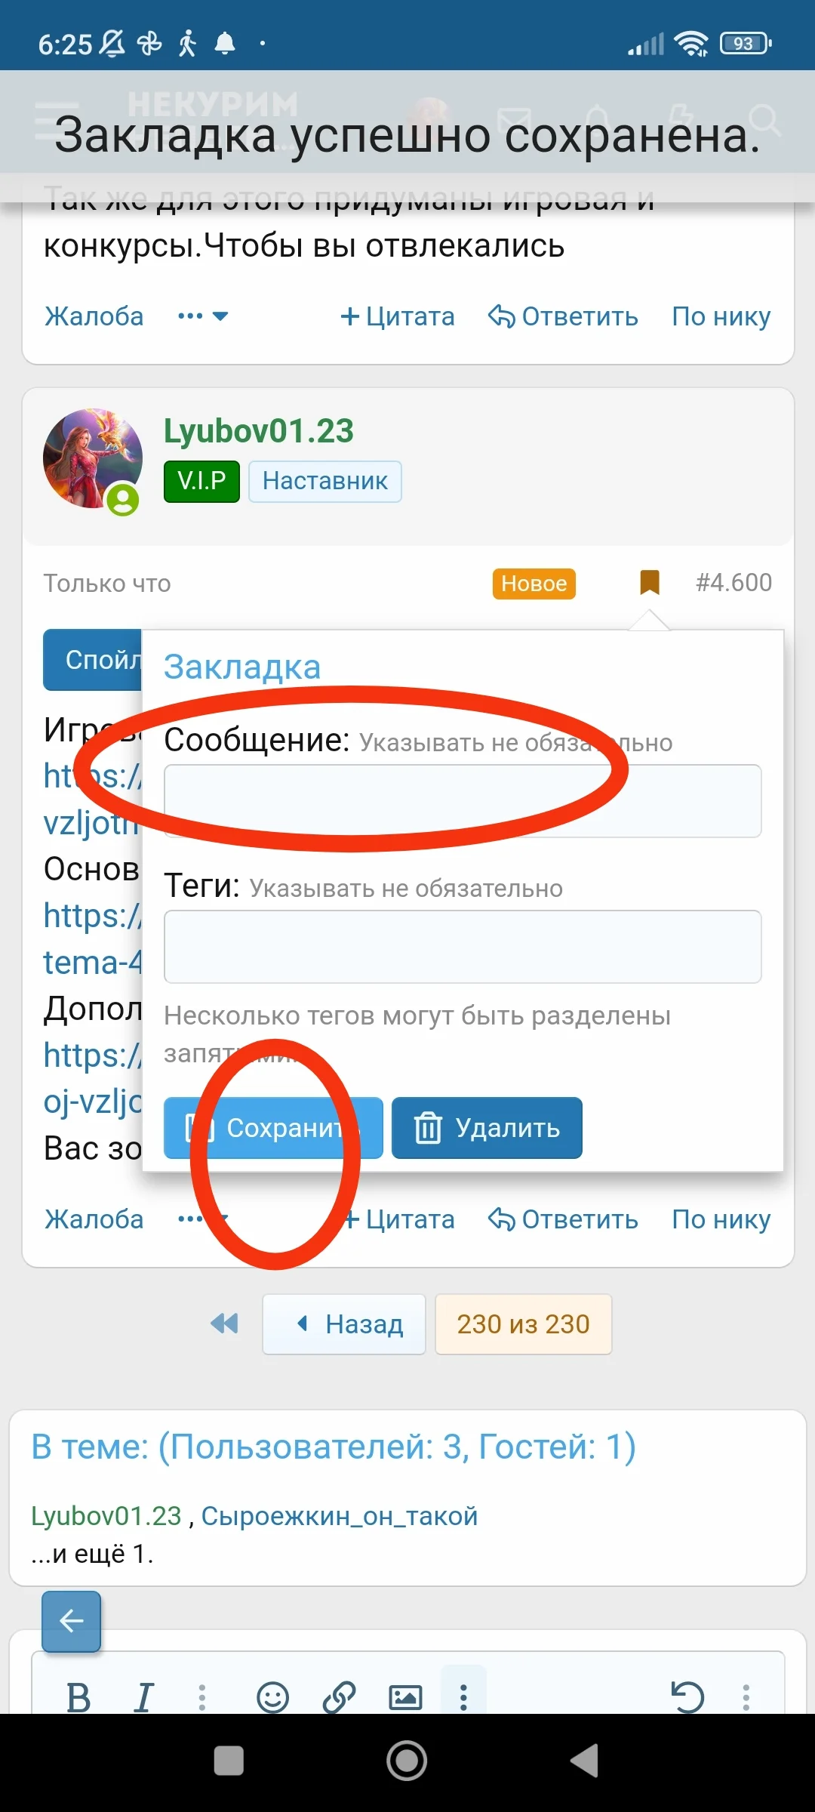Insert a link with chain icon
The height and width of the screenshot is (1812, 815).
click(339, 1697)
